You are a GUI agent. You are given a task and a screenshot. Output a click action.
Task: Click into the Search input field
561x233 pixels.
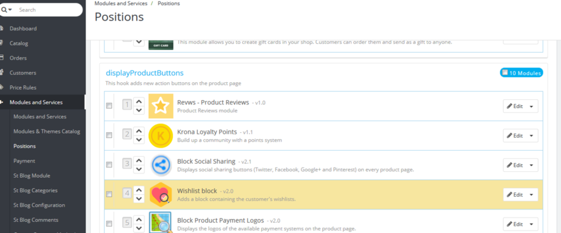[x=48, y=10]
